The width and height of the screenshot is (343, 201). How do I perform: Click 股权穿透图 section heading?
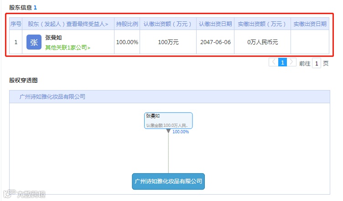23,80
